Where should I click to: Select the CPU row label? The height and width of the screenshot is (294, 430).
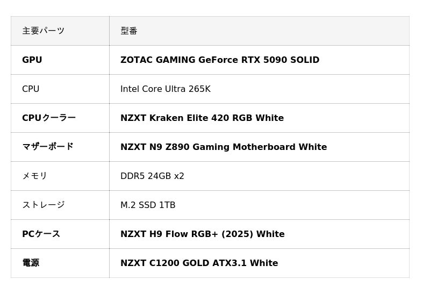(x=31, y=89)
